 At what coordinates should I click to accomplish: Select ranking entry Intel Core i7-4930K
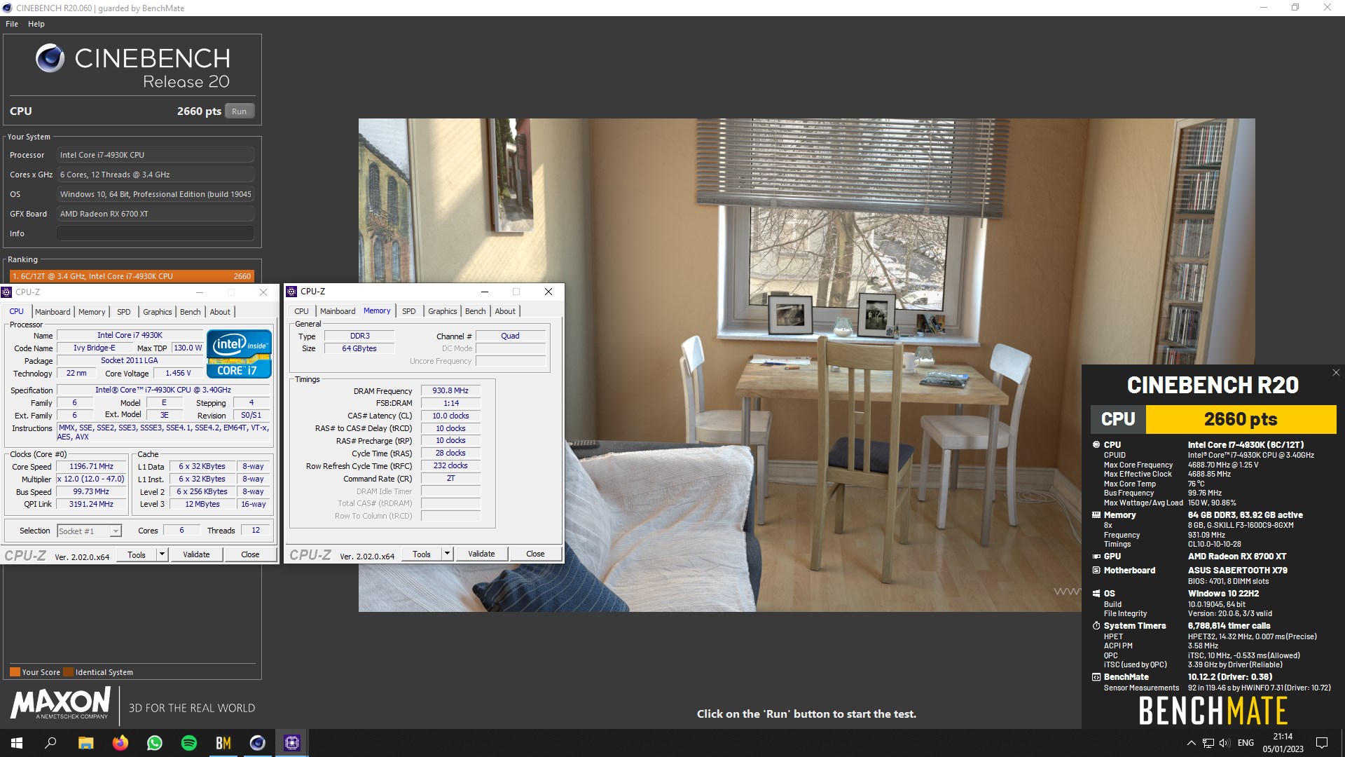click(132, 276)
